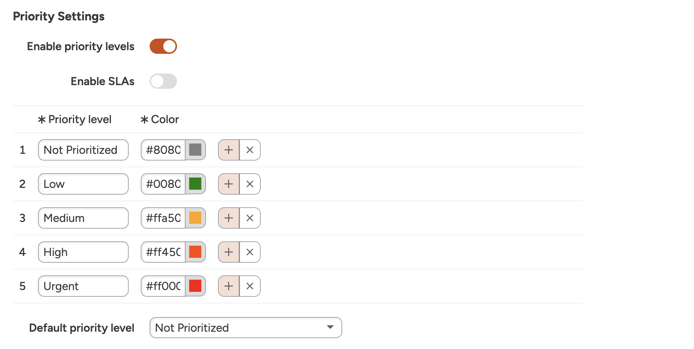The height and width of the screenshot is (349, 694).
Task: Open the green swatch for Low
Action: coord(195,184)
